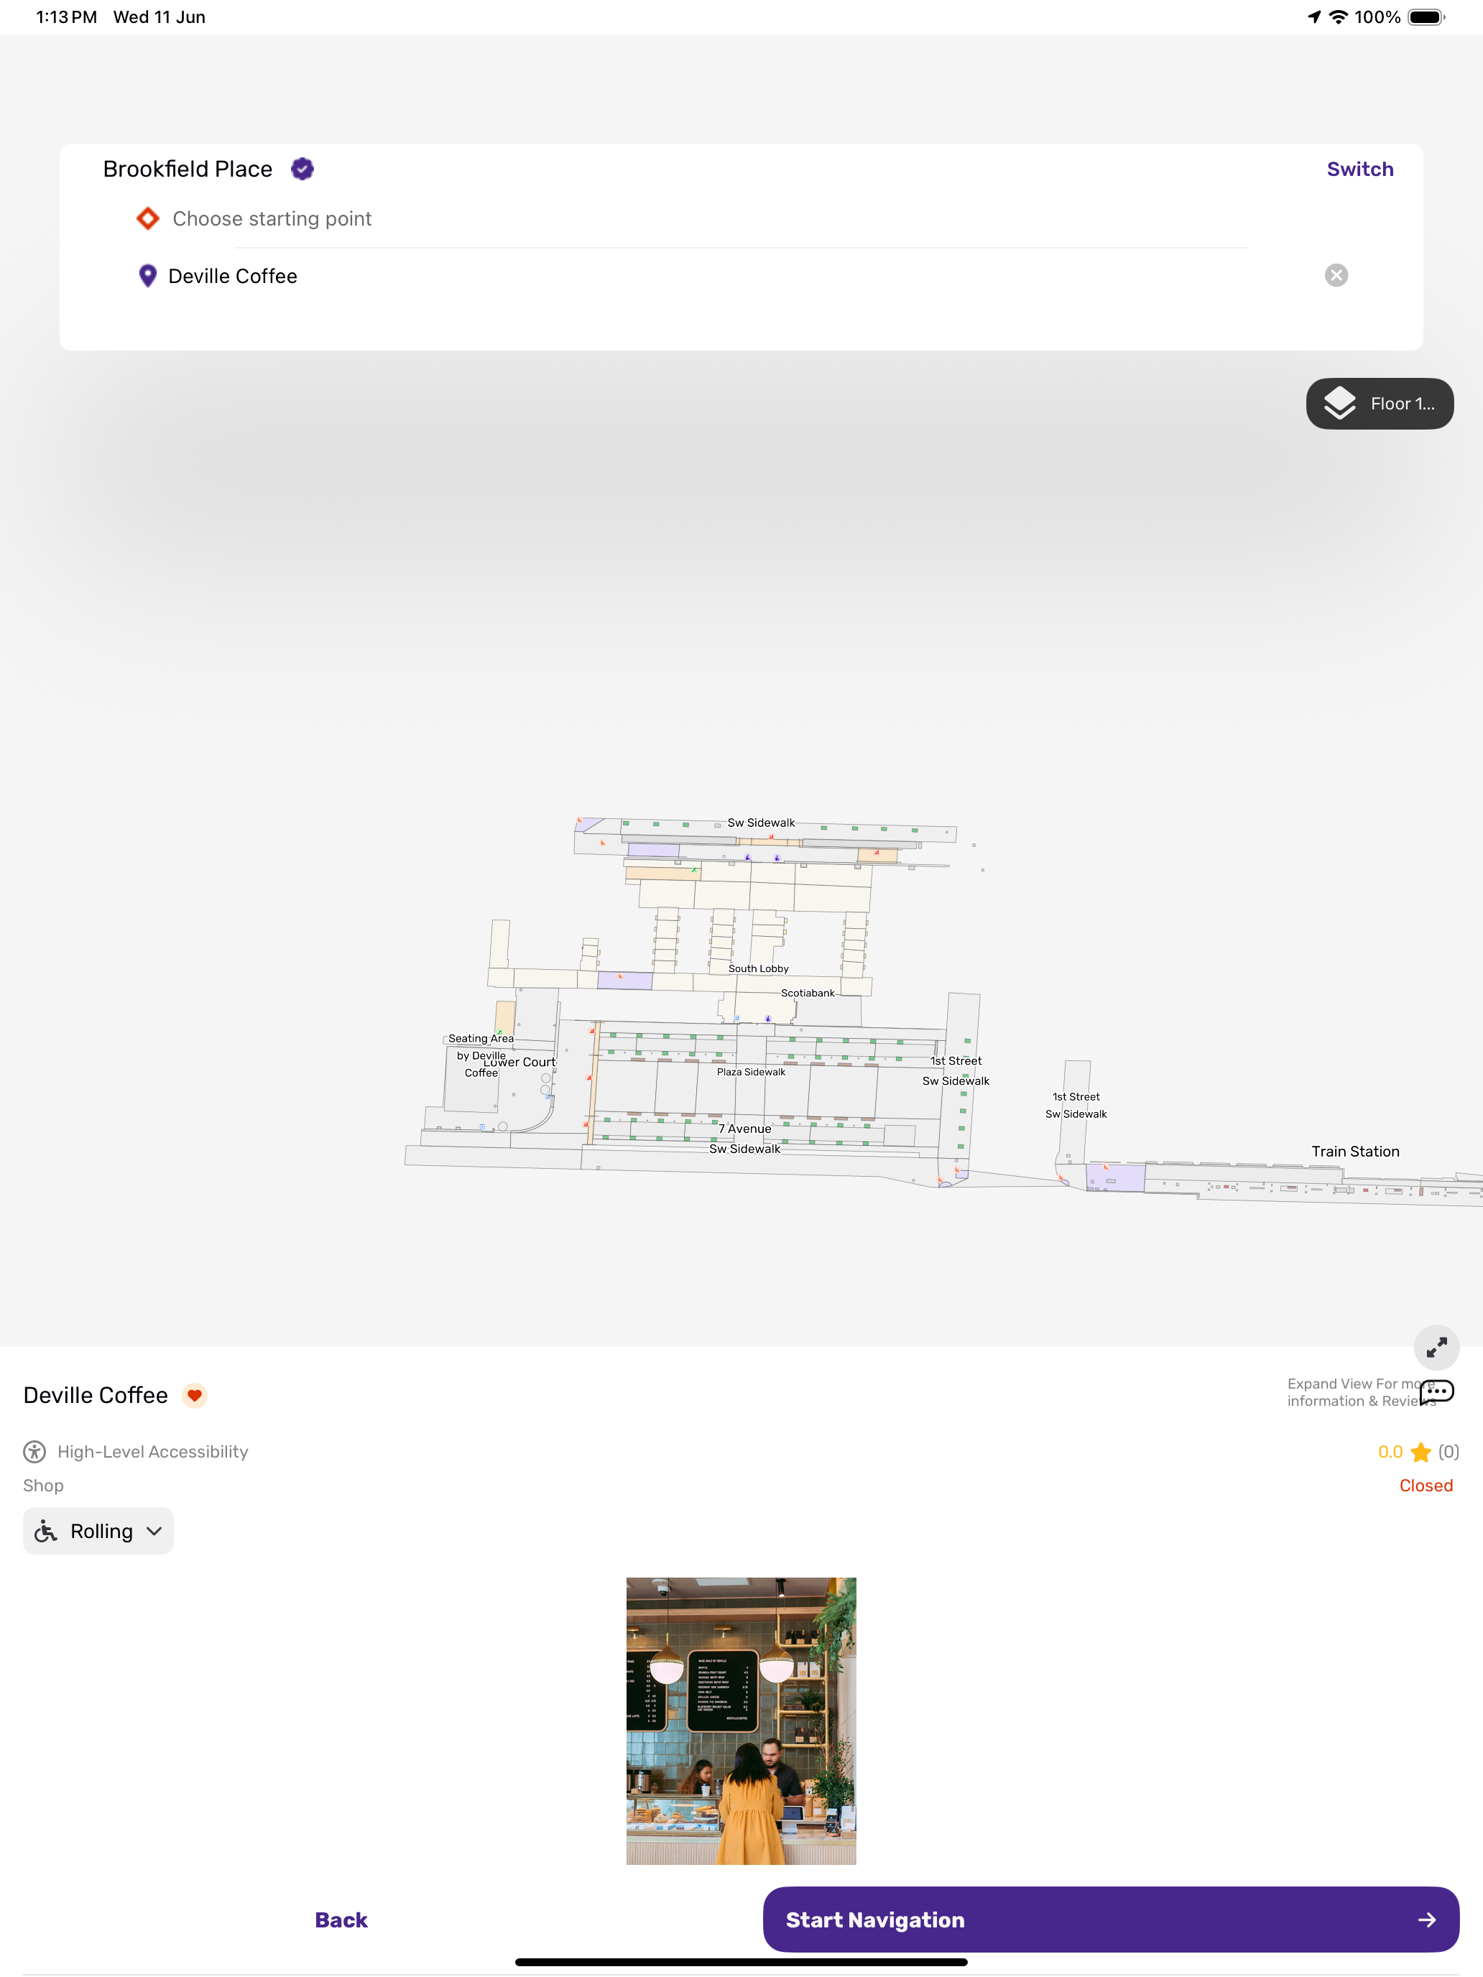Tap the purple destination pin icon
Screen dimensions: 1483x1977
(x=147, y=276)
